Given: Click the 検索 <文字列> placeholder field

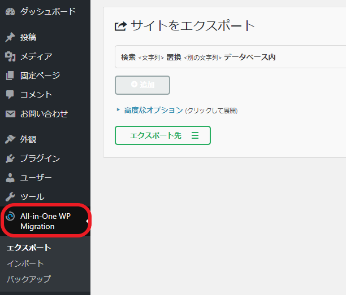Looking at the screenshot, I should 142,58.
